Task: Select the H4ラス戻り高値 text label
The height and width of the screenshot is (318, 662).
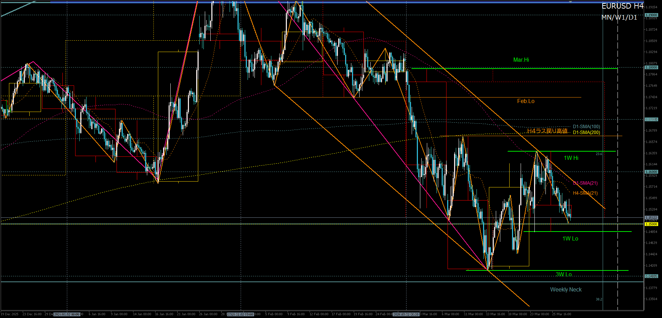Action: pos(547,131)
